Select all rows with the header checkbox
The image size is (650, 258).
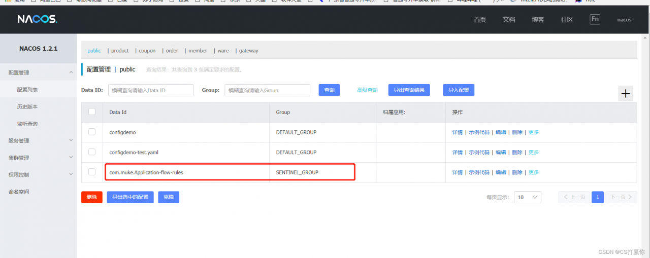92,112
